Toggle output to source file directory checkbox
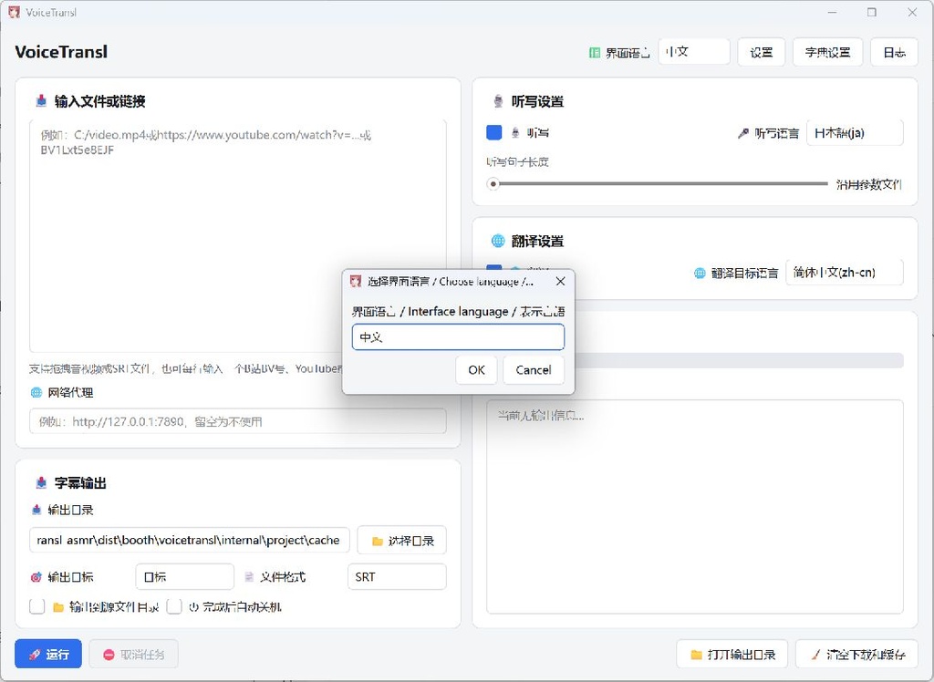 pyautogui.click(x=36, y=607)
